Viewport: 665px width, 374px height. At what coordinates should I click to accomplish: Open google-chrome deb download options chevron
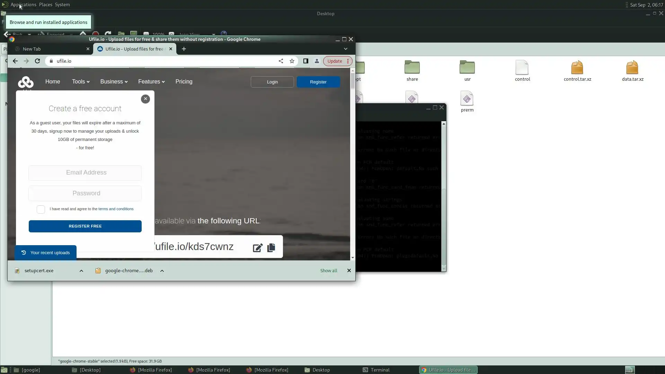tap(162, 271)
